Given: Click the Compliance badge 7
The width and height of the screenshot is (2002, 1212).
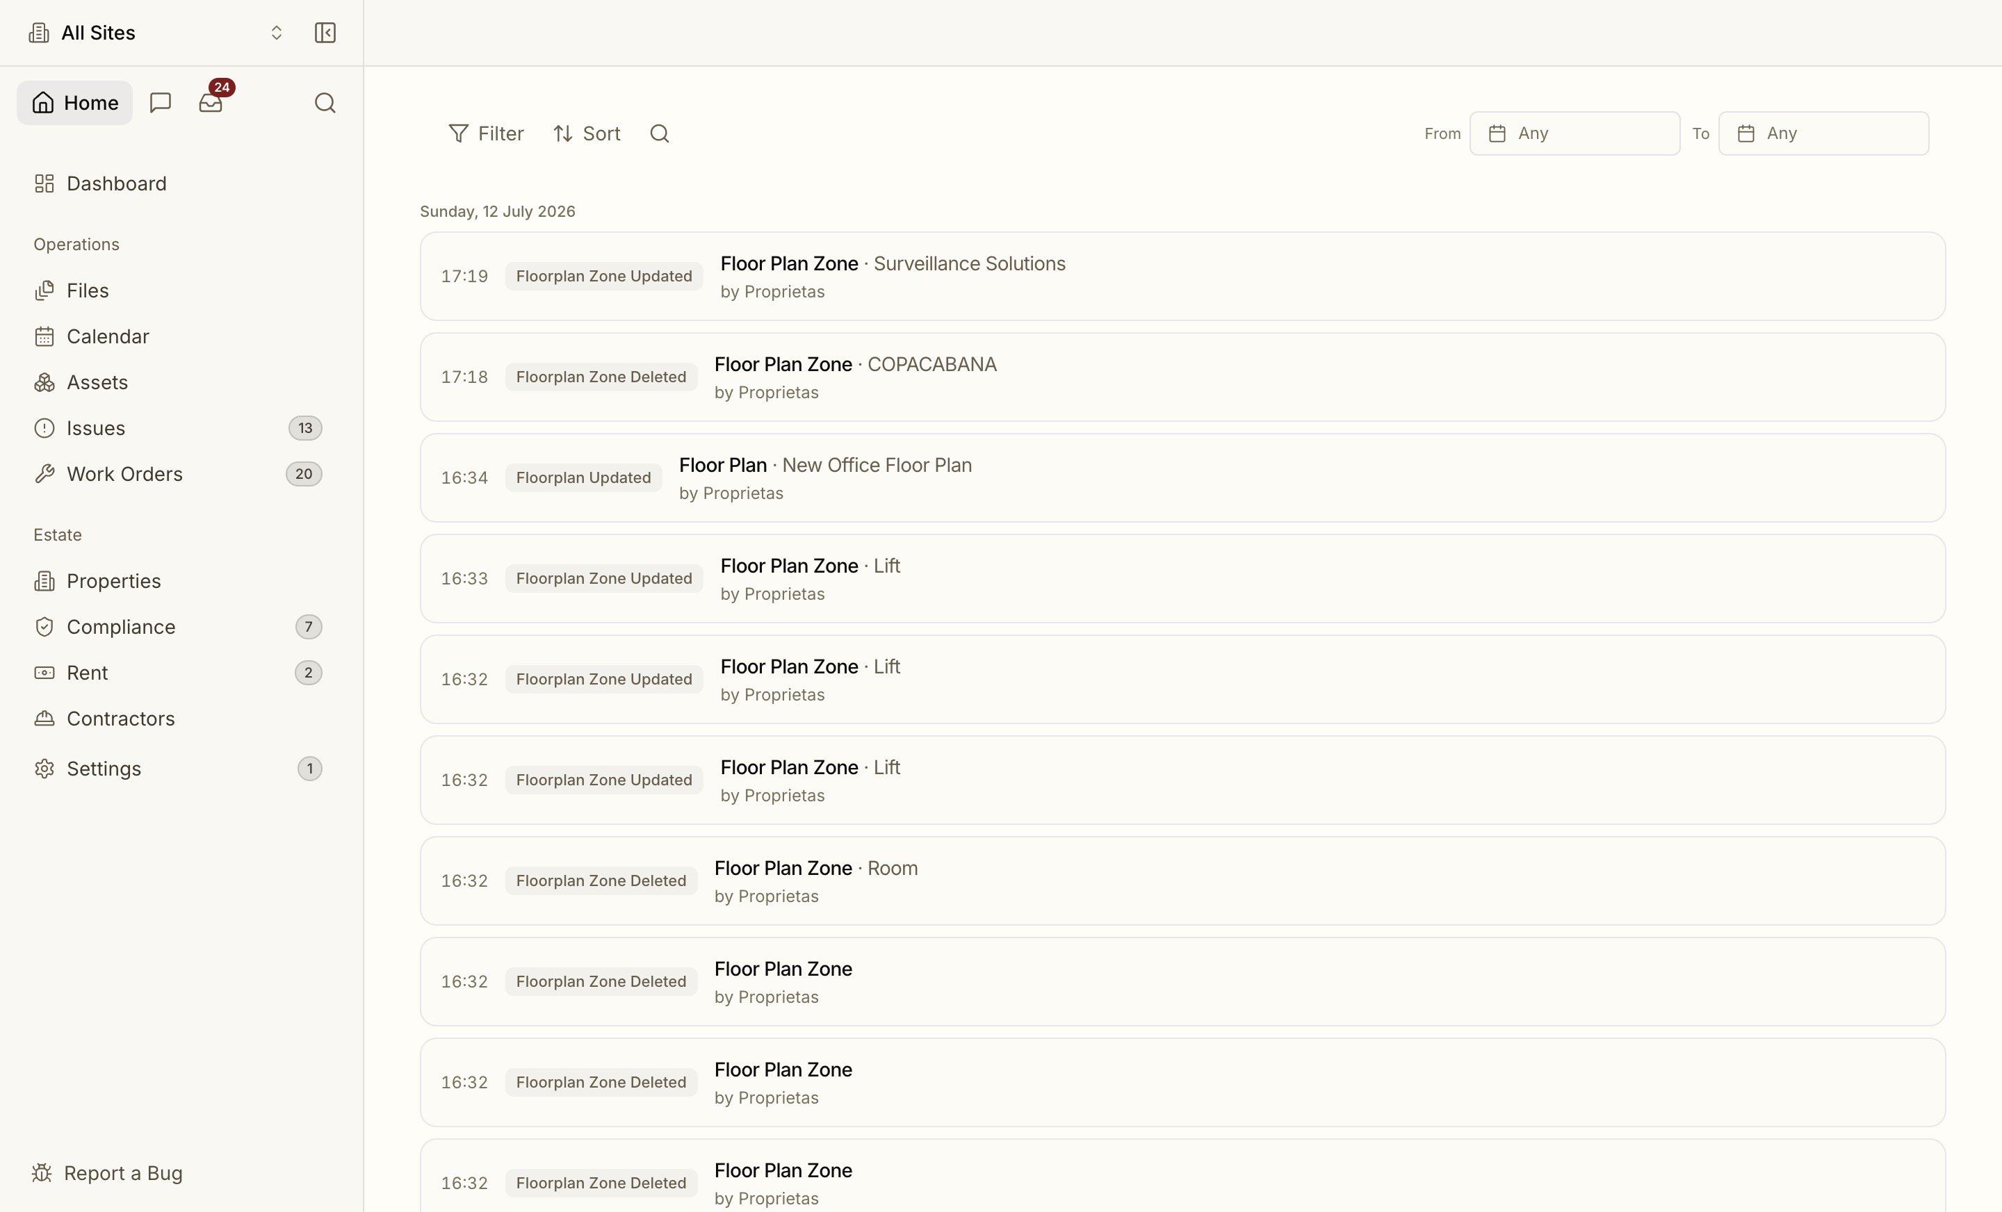Looking at the screenshot, I should click(x=309, y=626).
